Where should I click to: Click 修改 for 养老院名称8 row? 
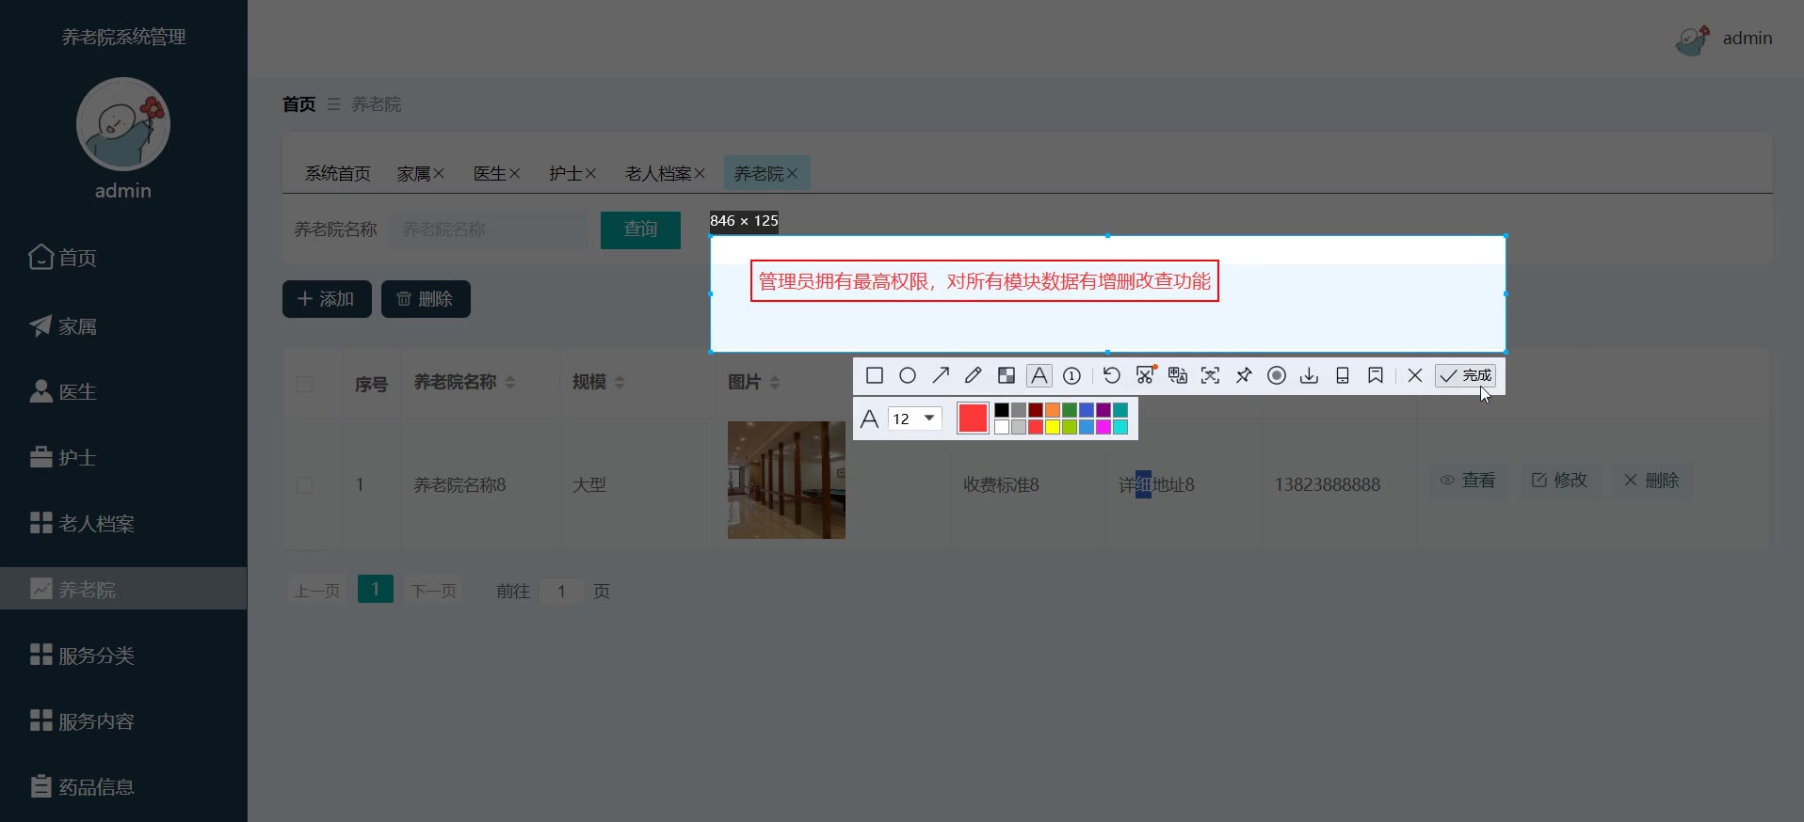point(1560,481)
